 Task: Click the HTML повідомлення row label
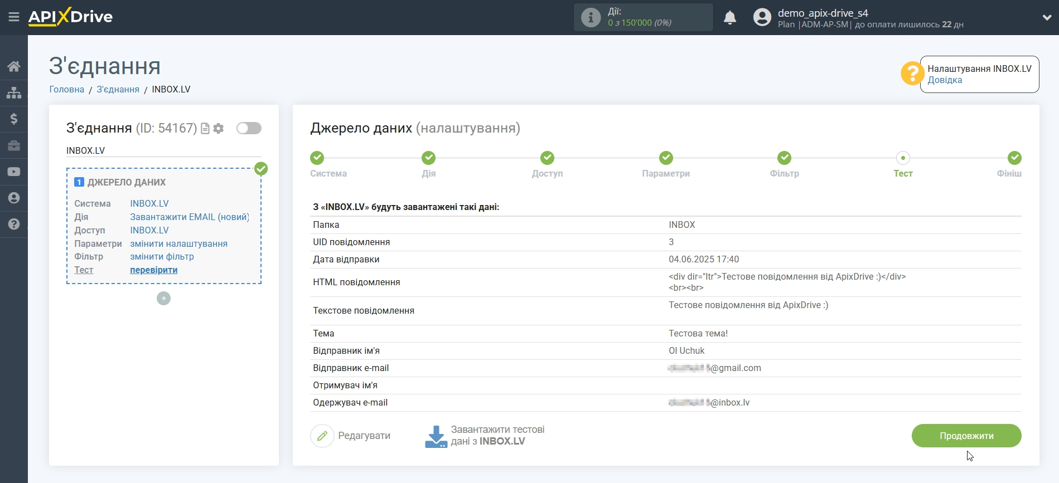click(356, 282)
